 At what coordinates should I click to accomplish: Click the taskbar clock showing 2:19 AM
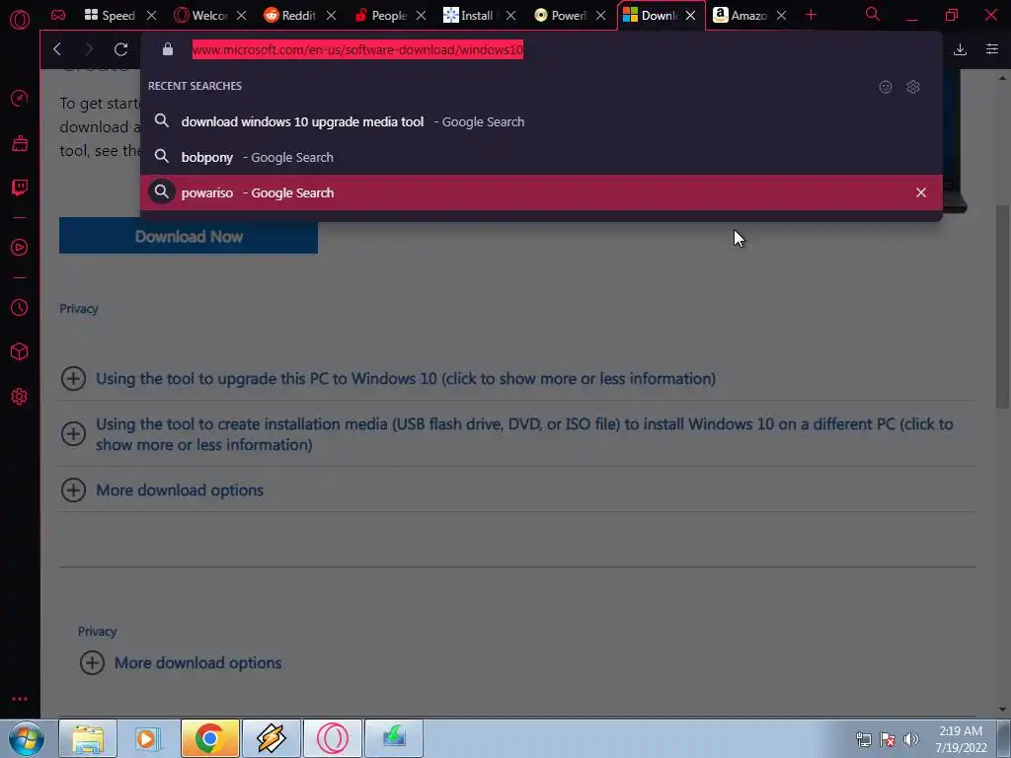[961, 739]
